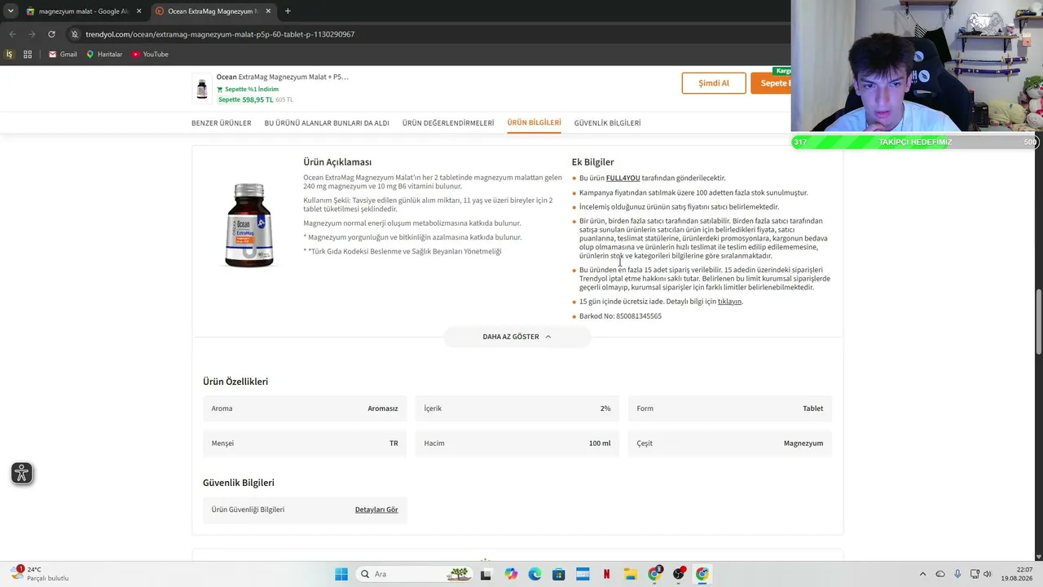1043x587 pixels.
Task: Open the Güvenlik Bilgileri tab
Action: tap(607, 123)
